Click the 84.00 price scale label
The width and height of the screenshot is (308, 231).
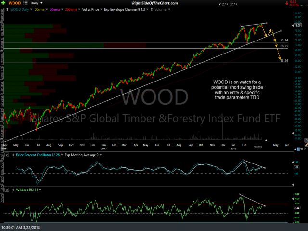298,14
